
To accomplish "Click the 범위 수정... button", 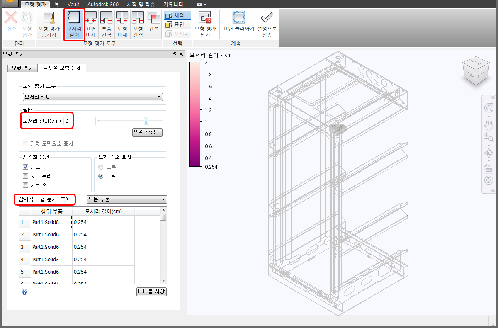I will 147,133.
